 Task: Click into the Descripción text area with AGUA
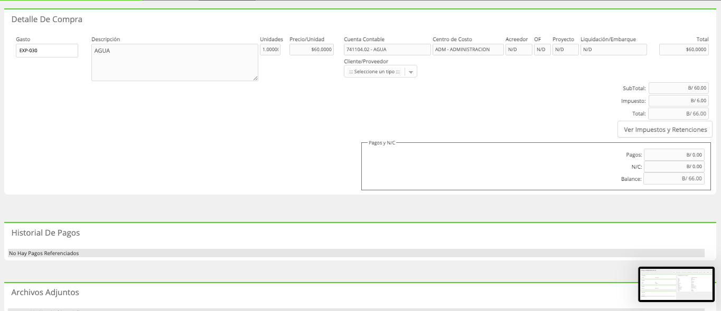175,63
